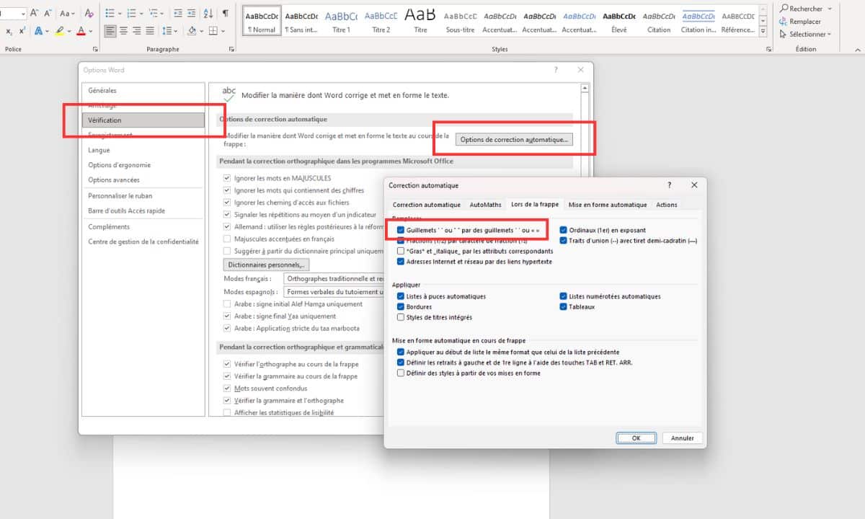Open the Actions tab
The height and width of the screenshot is (519, 865).
click(x=667, y=205)
